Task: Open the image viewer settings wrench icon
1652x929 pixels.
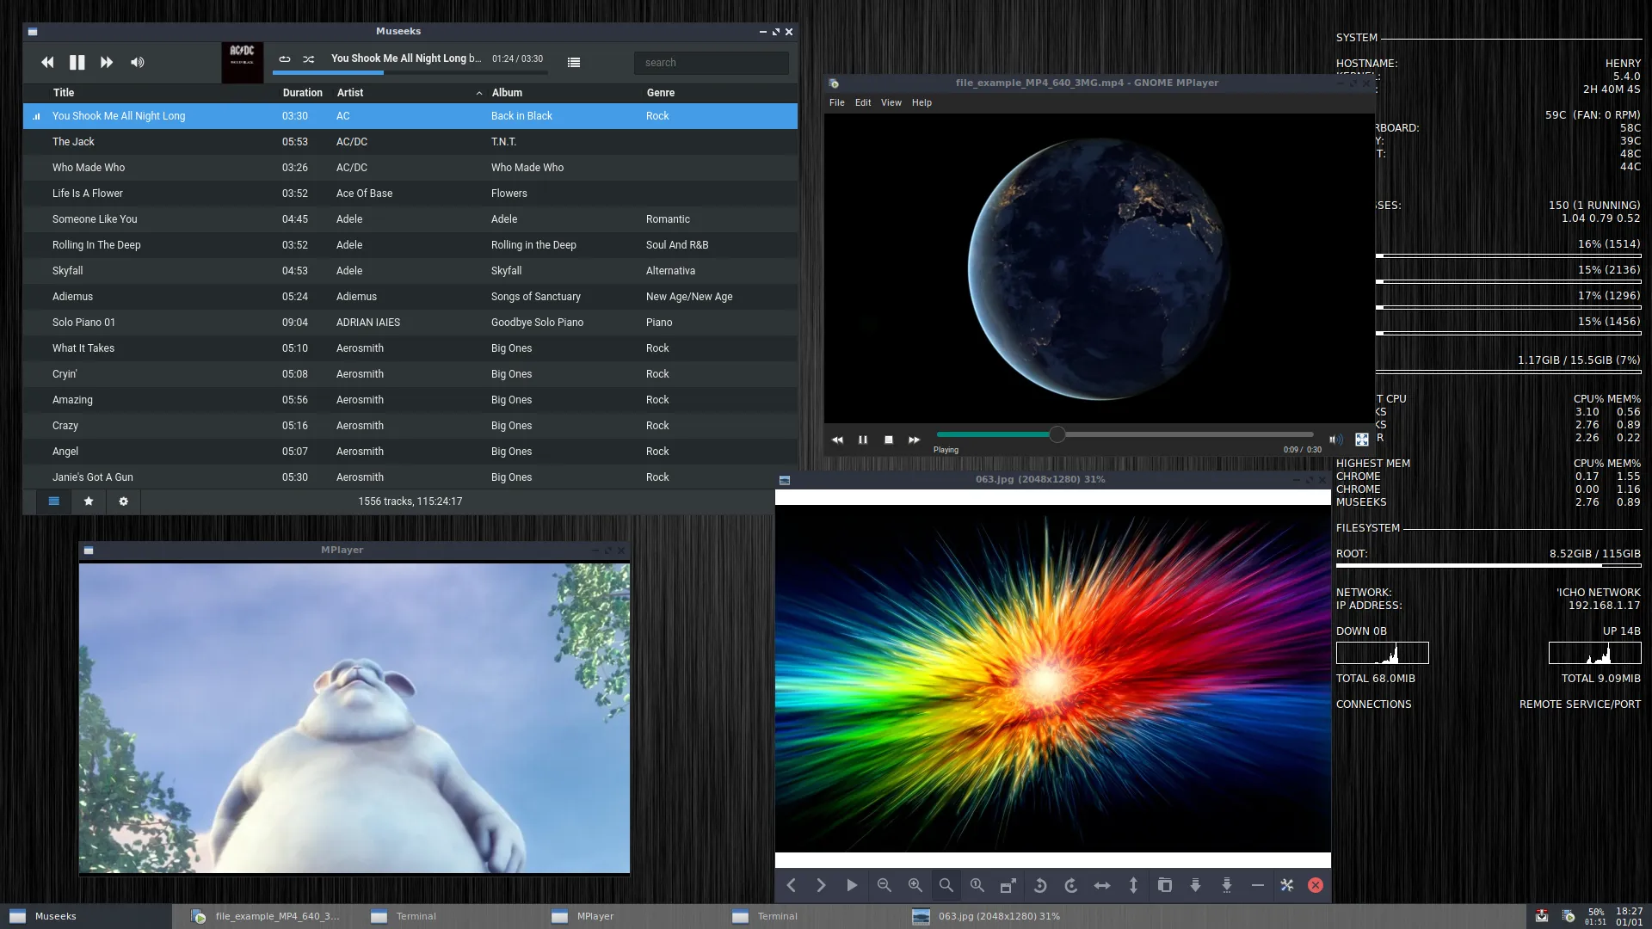Action: [1287, 885]
